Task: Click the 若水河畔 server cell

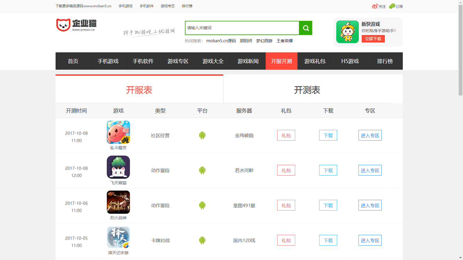Action: coord(244,170)
